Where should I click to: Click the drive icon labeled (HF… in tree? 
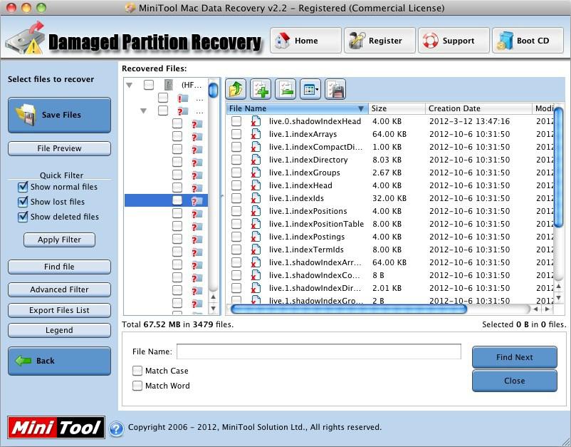point(169,85)
